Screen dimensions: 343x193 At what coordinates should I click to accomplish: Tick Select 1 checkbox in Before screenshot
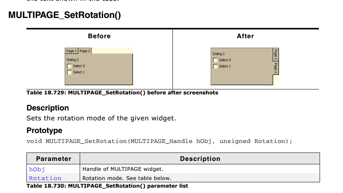69,72
